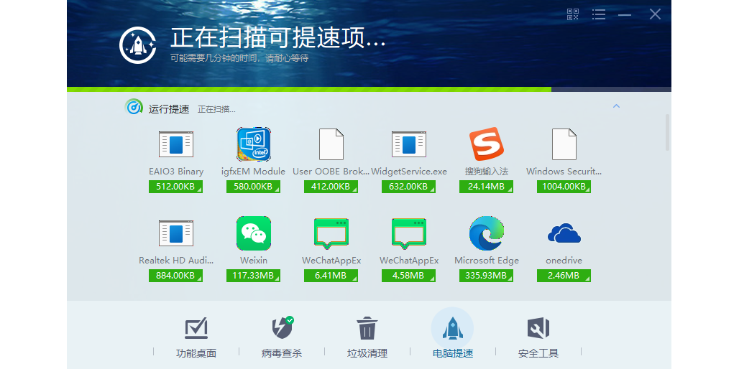
Task: Switch to the 病毒查杀 tab
Action: [281, 337]
